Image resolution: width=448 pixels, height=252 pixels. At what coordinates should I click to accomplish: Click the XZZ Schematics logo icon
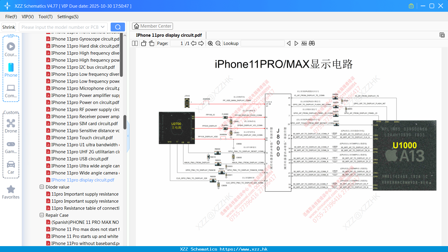click(x=7, y=6)
